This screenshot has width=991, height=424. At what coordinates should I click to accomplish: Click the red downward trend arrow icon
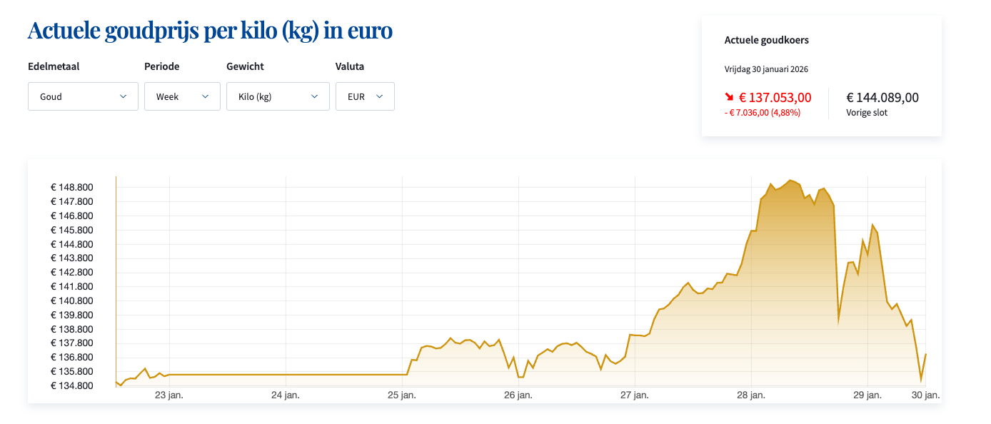point(729,97)
